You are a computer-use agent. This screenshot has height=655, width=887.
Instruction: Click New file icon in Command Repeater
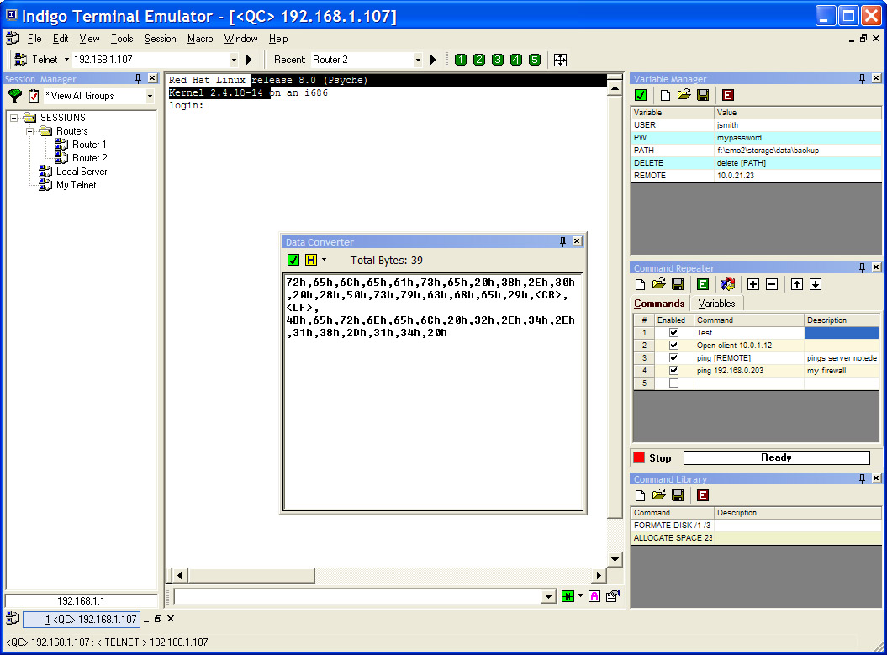640,284
